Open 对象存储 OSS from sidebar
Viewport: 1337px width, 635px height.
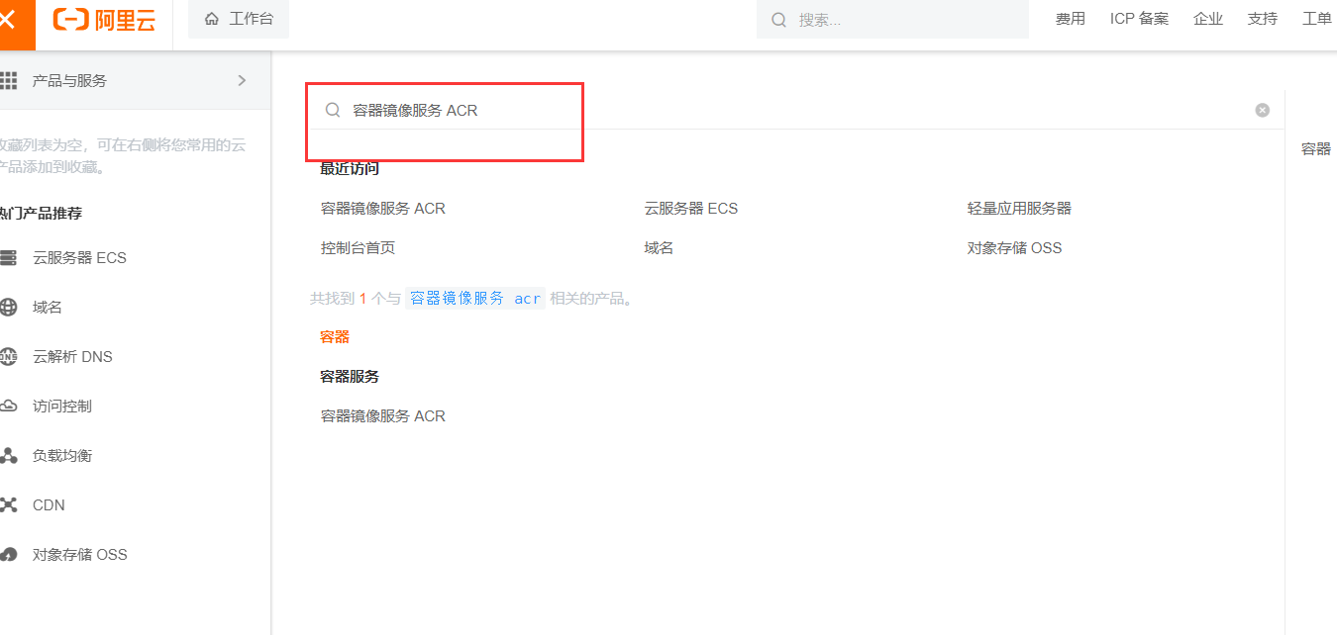[x=80, y=555]
